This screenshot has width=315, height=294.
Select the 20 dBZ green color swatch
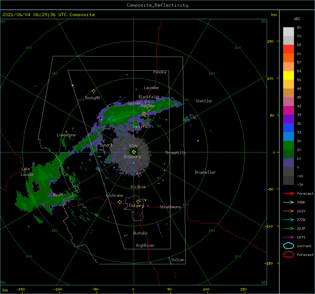pyautogui.click(x=288, y=154)
